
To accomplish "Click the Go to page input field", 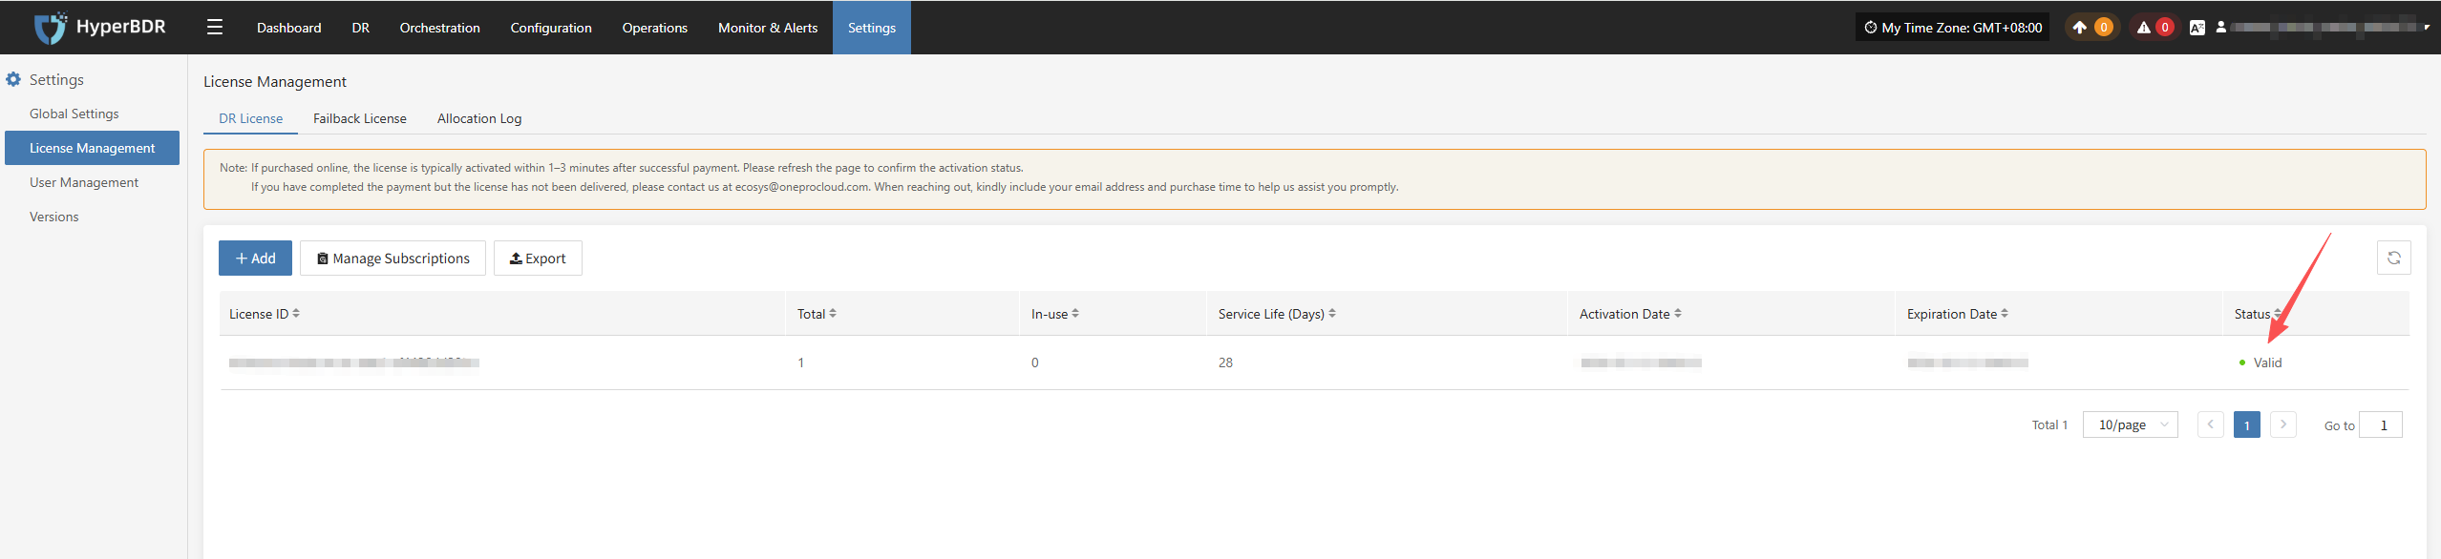I will [x=2380, y=425].
